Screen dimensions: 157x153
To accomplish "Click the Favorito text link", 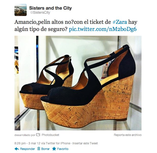I will [x=63, y=149].
